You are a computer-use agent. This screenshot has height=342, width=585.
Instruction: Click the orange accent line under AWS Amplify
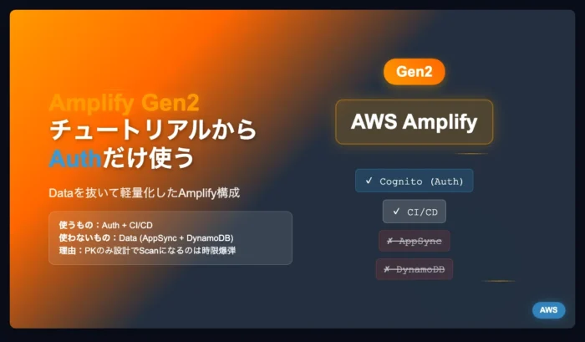point(471,154)
